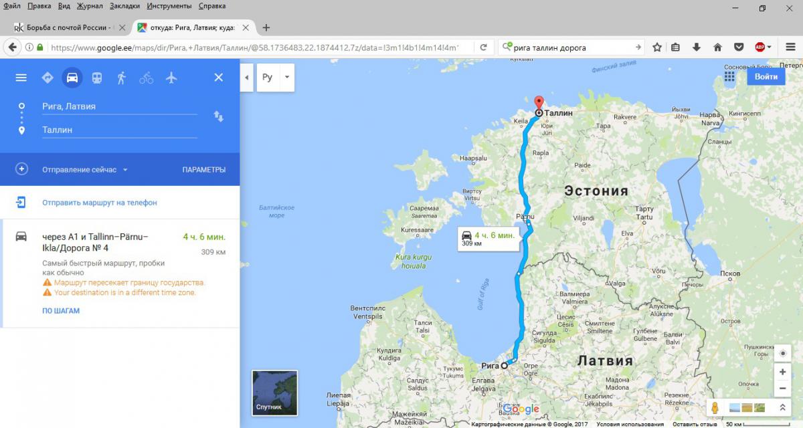
Task: Switch to the Борьба с почтой России tab
Action: coord(66,27)
